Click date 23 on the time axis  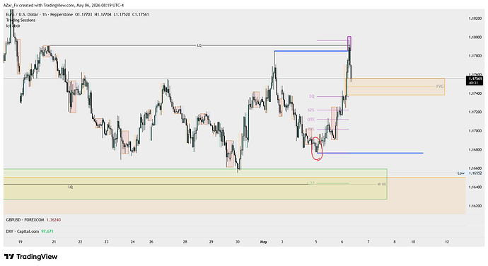point(106,242)
